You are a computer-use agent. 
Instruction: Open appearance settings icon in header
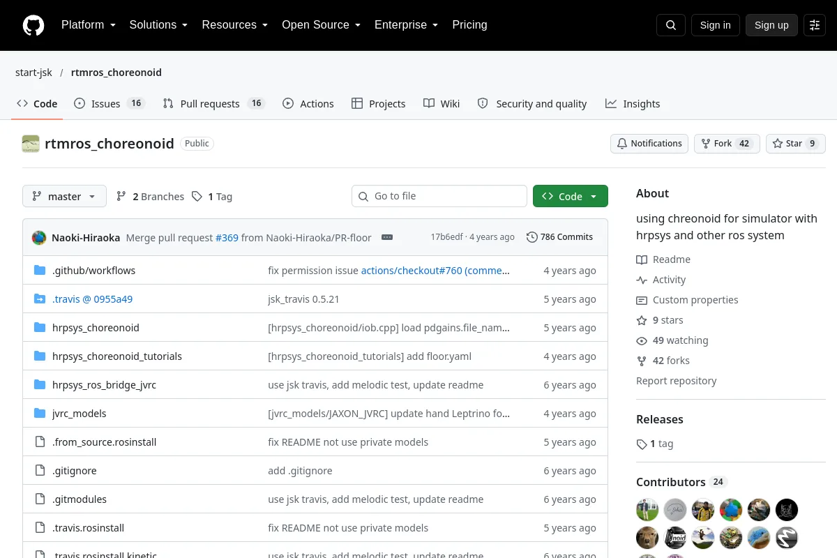click(815, 25)
